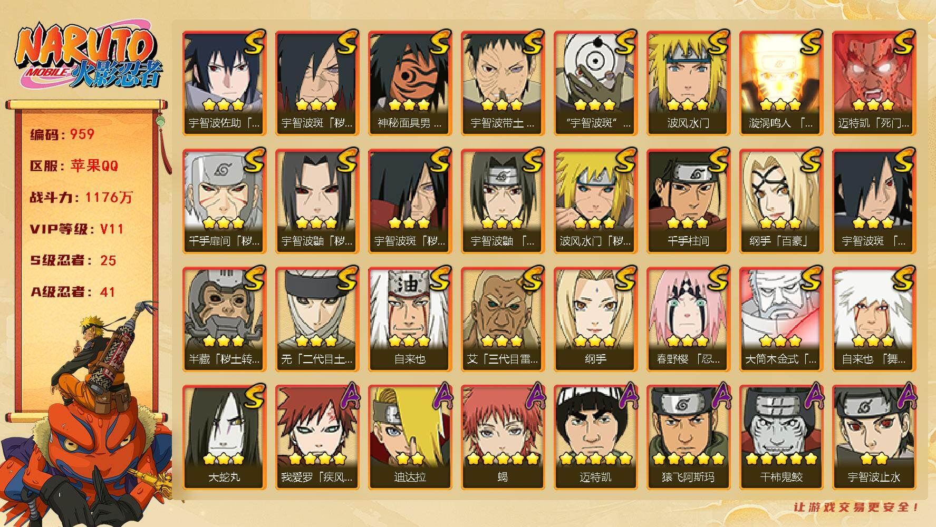The width and height of the screenshot is (936, 527).
Task: Click the 纲手「百豪」 character card
Action: click(781, 201)
